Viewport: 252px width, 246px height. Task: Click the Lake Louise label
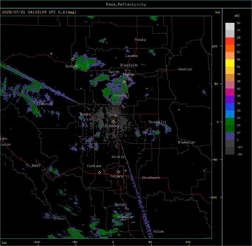(5, 141)
